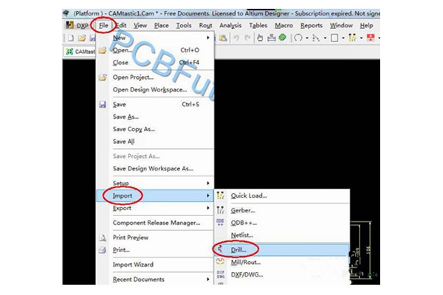Open the Tools menu
This screenshot has width=443, height=295.
tap(184, 25)
